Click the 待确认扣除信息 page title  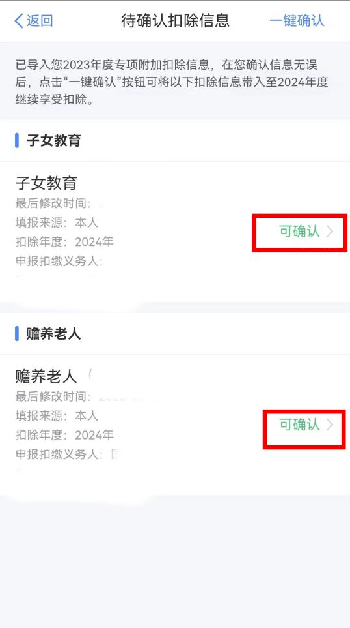click(176, 21)
